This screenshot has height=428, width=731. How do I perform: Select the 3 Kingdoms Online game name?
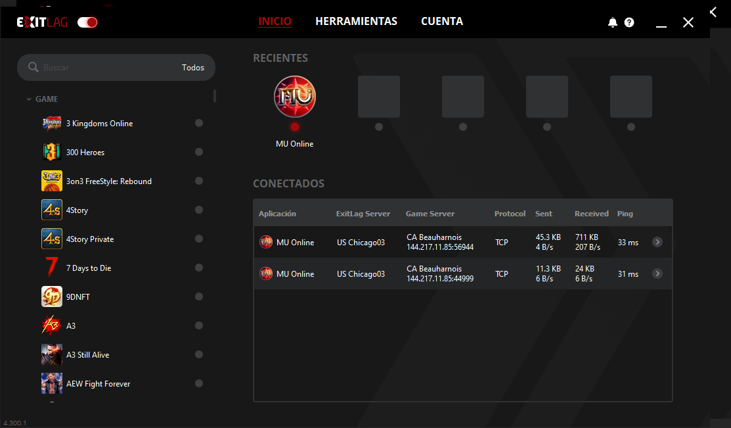(99, 124)
